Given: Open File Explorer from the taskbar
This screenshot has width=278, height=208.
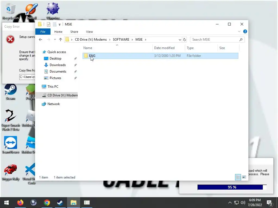Looking at the screenshot, I should coord(73,203).
